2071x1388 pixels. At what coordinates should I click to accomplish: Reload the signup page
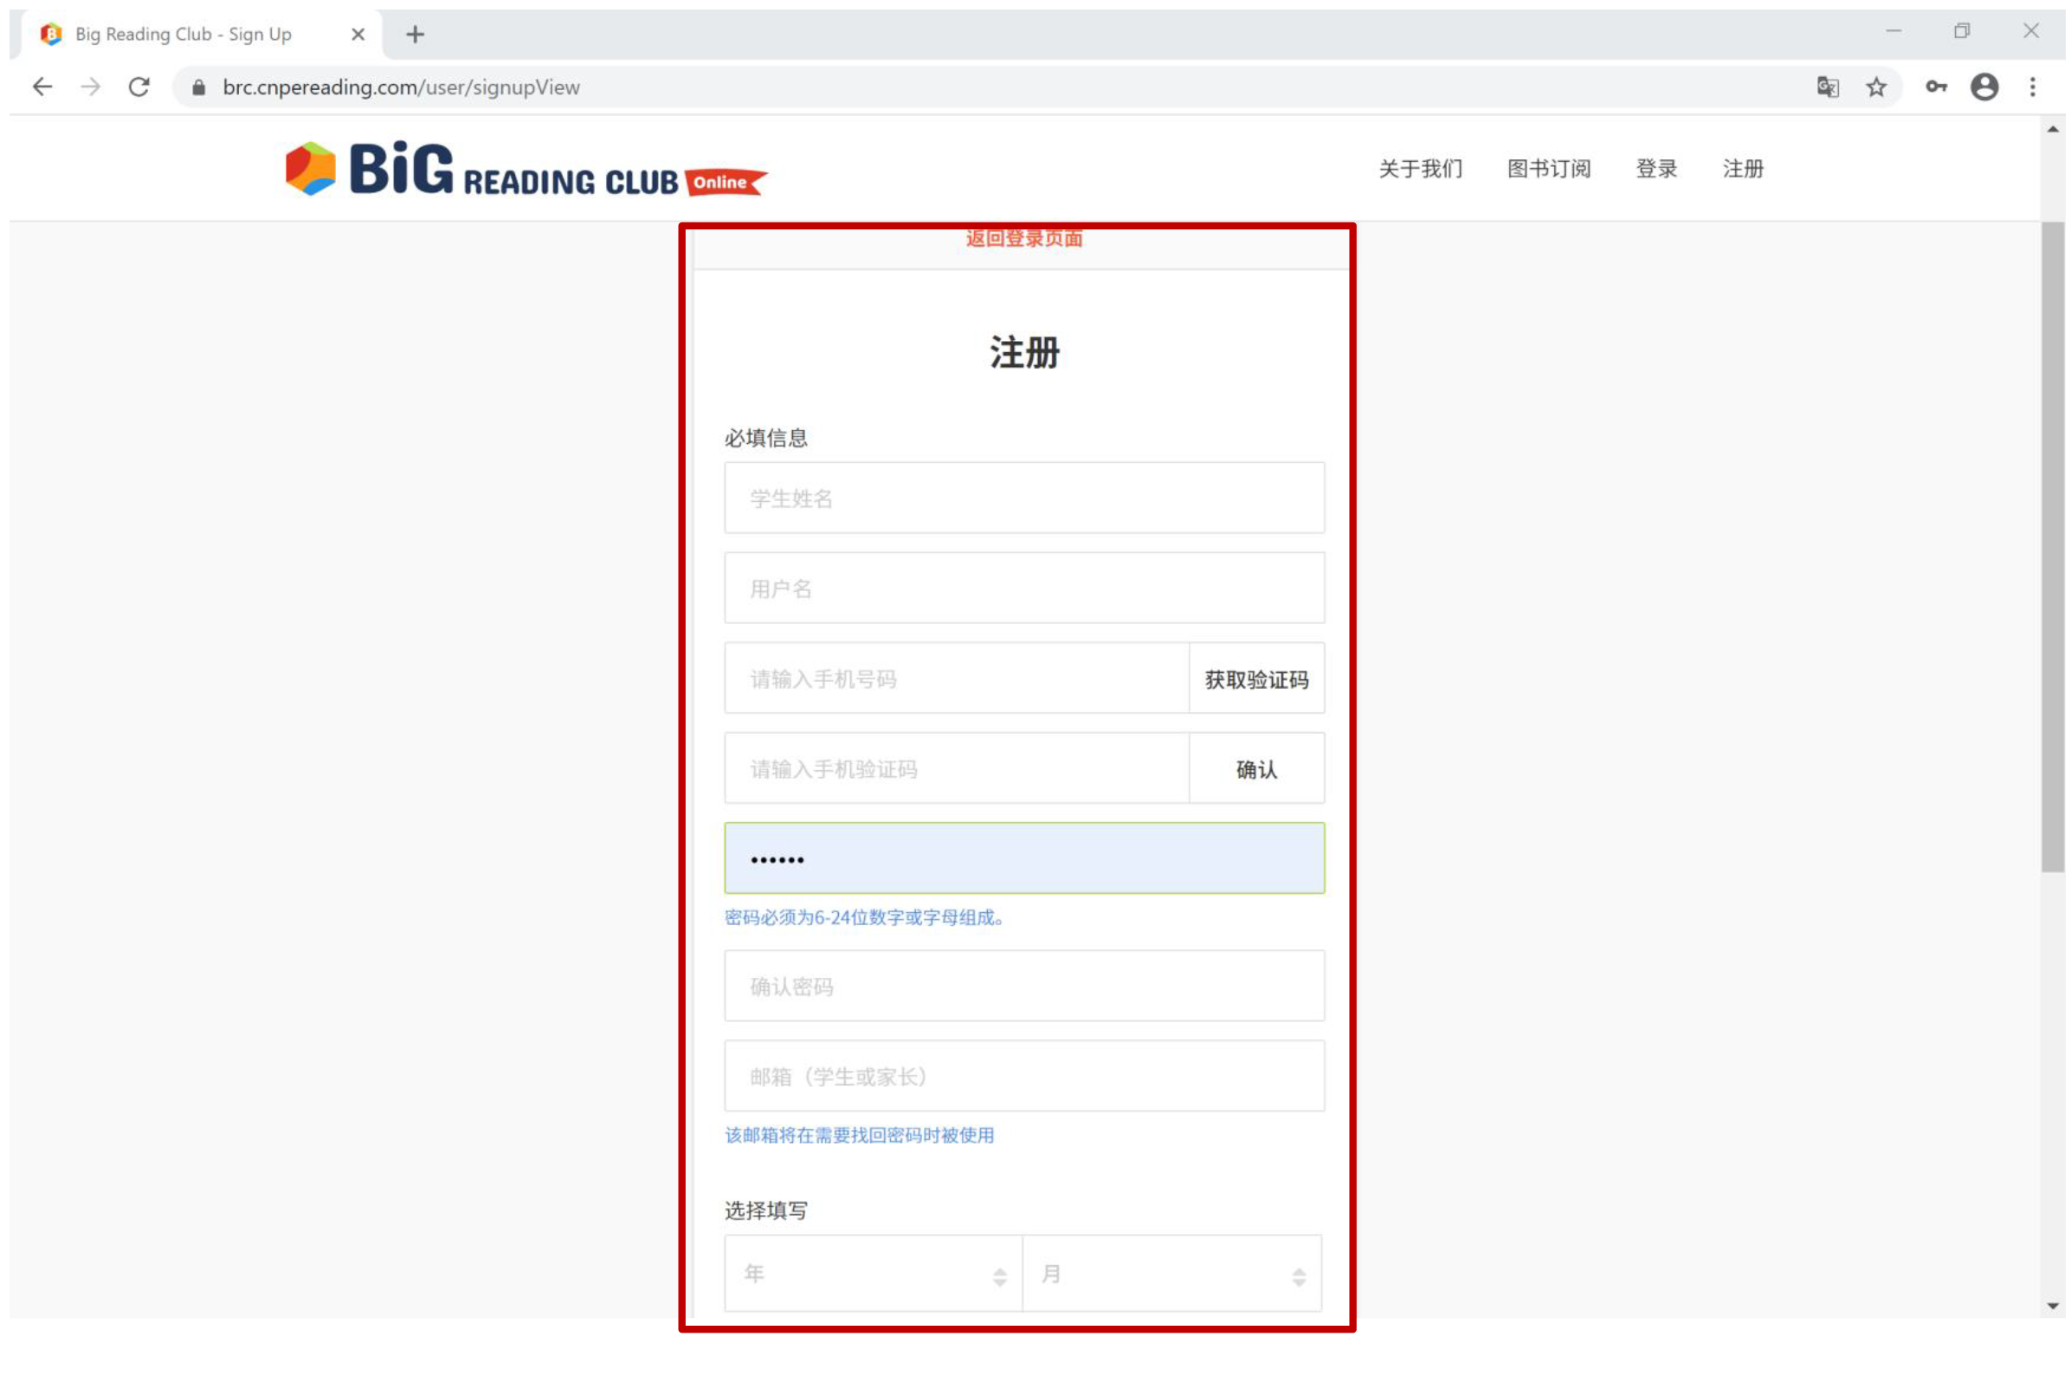coord(139,87)
